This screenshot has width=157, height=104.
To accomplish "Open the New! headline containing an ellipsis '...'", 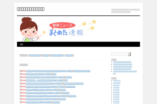I will [44, 80].
